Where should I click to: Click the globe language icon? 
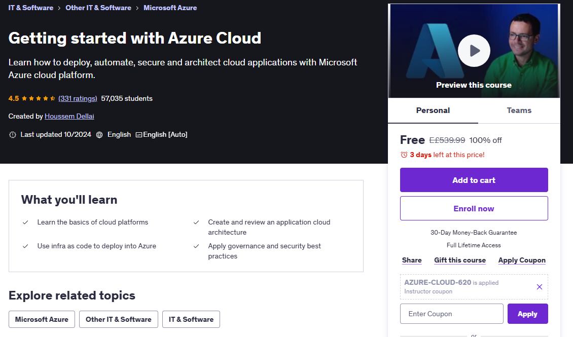point(99,135)
